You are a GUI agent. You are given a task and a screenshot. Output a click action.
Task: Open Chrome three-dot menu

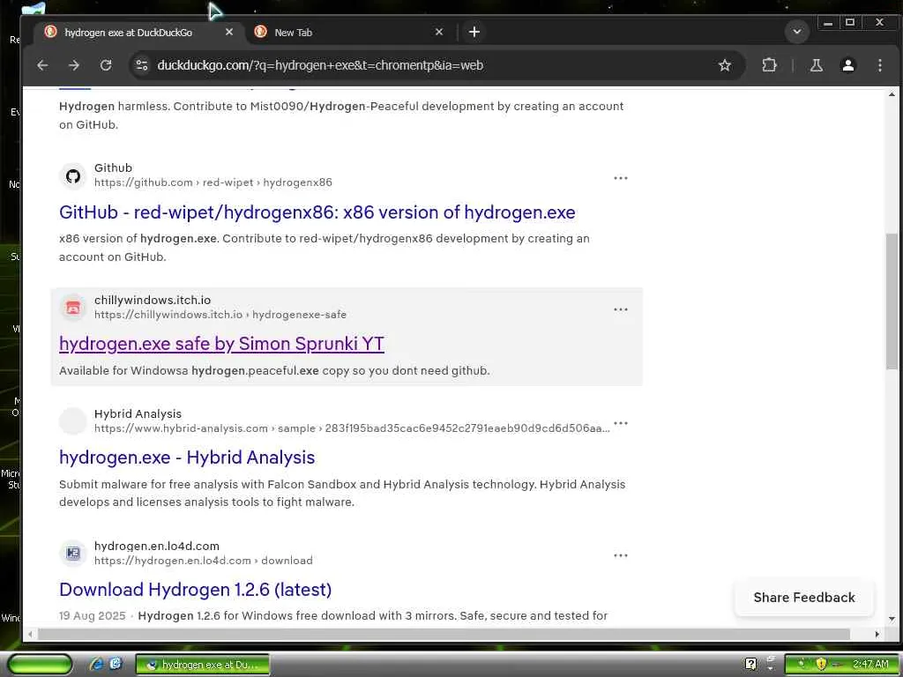879,65
